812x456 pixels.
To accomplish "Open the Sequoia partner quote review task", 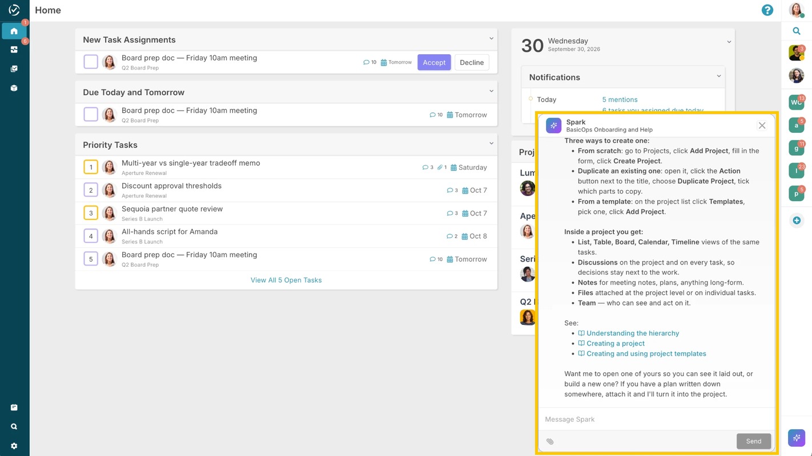I will pos(172,209).
